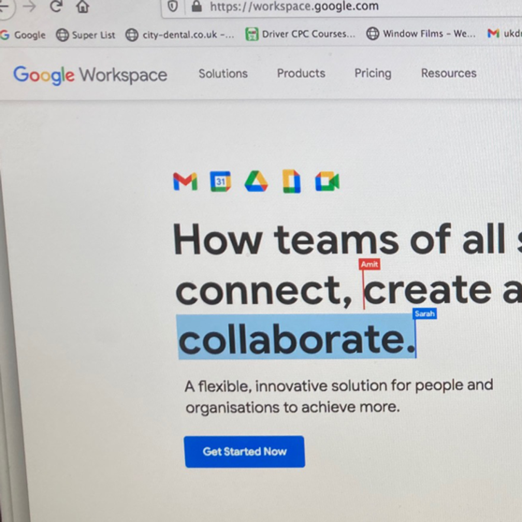Go to the browser home page icon
This screenshot has width=522, height=522.
[x=83, y=6]
